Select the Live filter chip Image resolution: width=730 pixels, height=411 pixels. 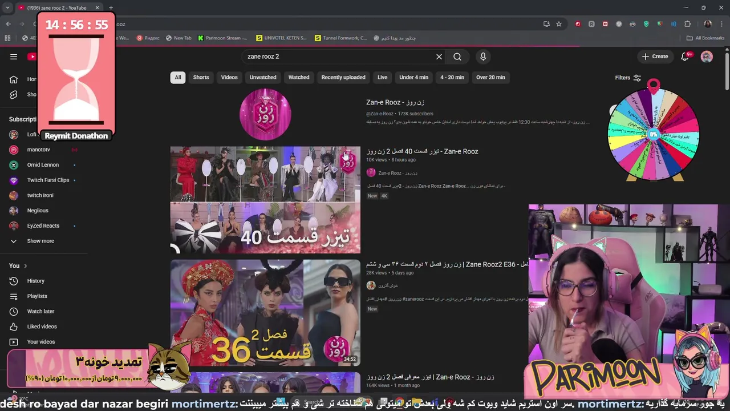click(382, 78)
